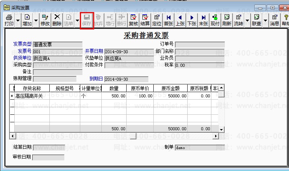289x171 pixels.
Task: Click the 供货单位 field showing 供应商A
Action: pyautogui.click(x=58, y=59)
